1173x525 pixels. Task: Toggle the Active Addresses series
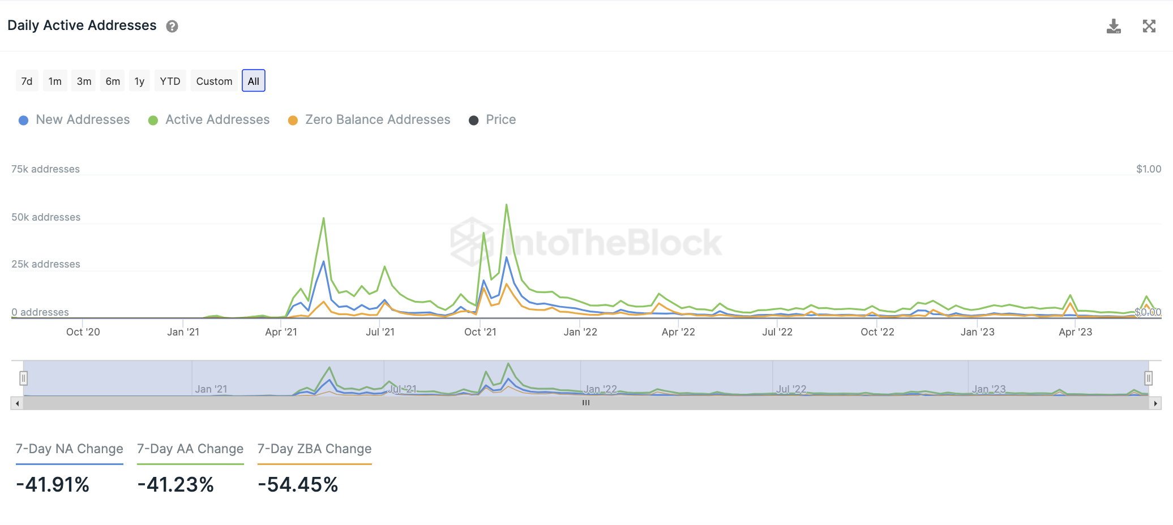209,120
